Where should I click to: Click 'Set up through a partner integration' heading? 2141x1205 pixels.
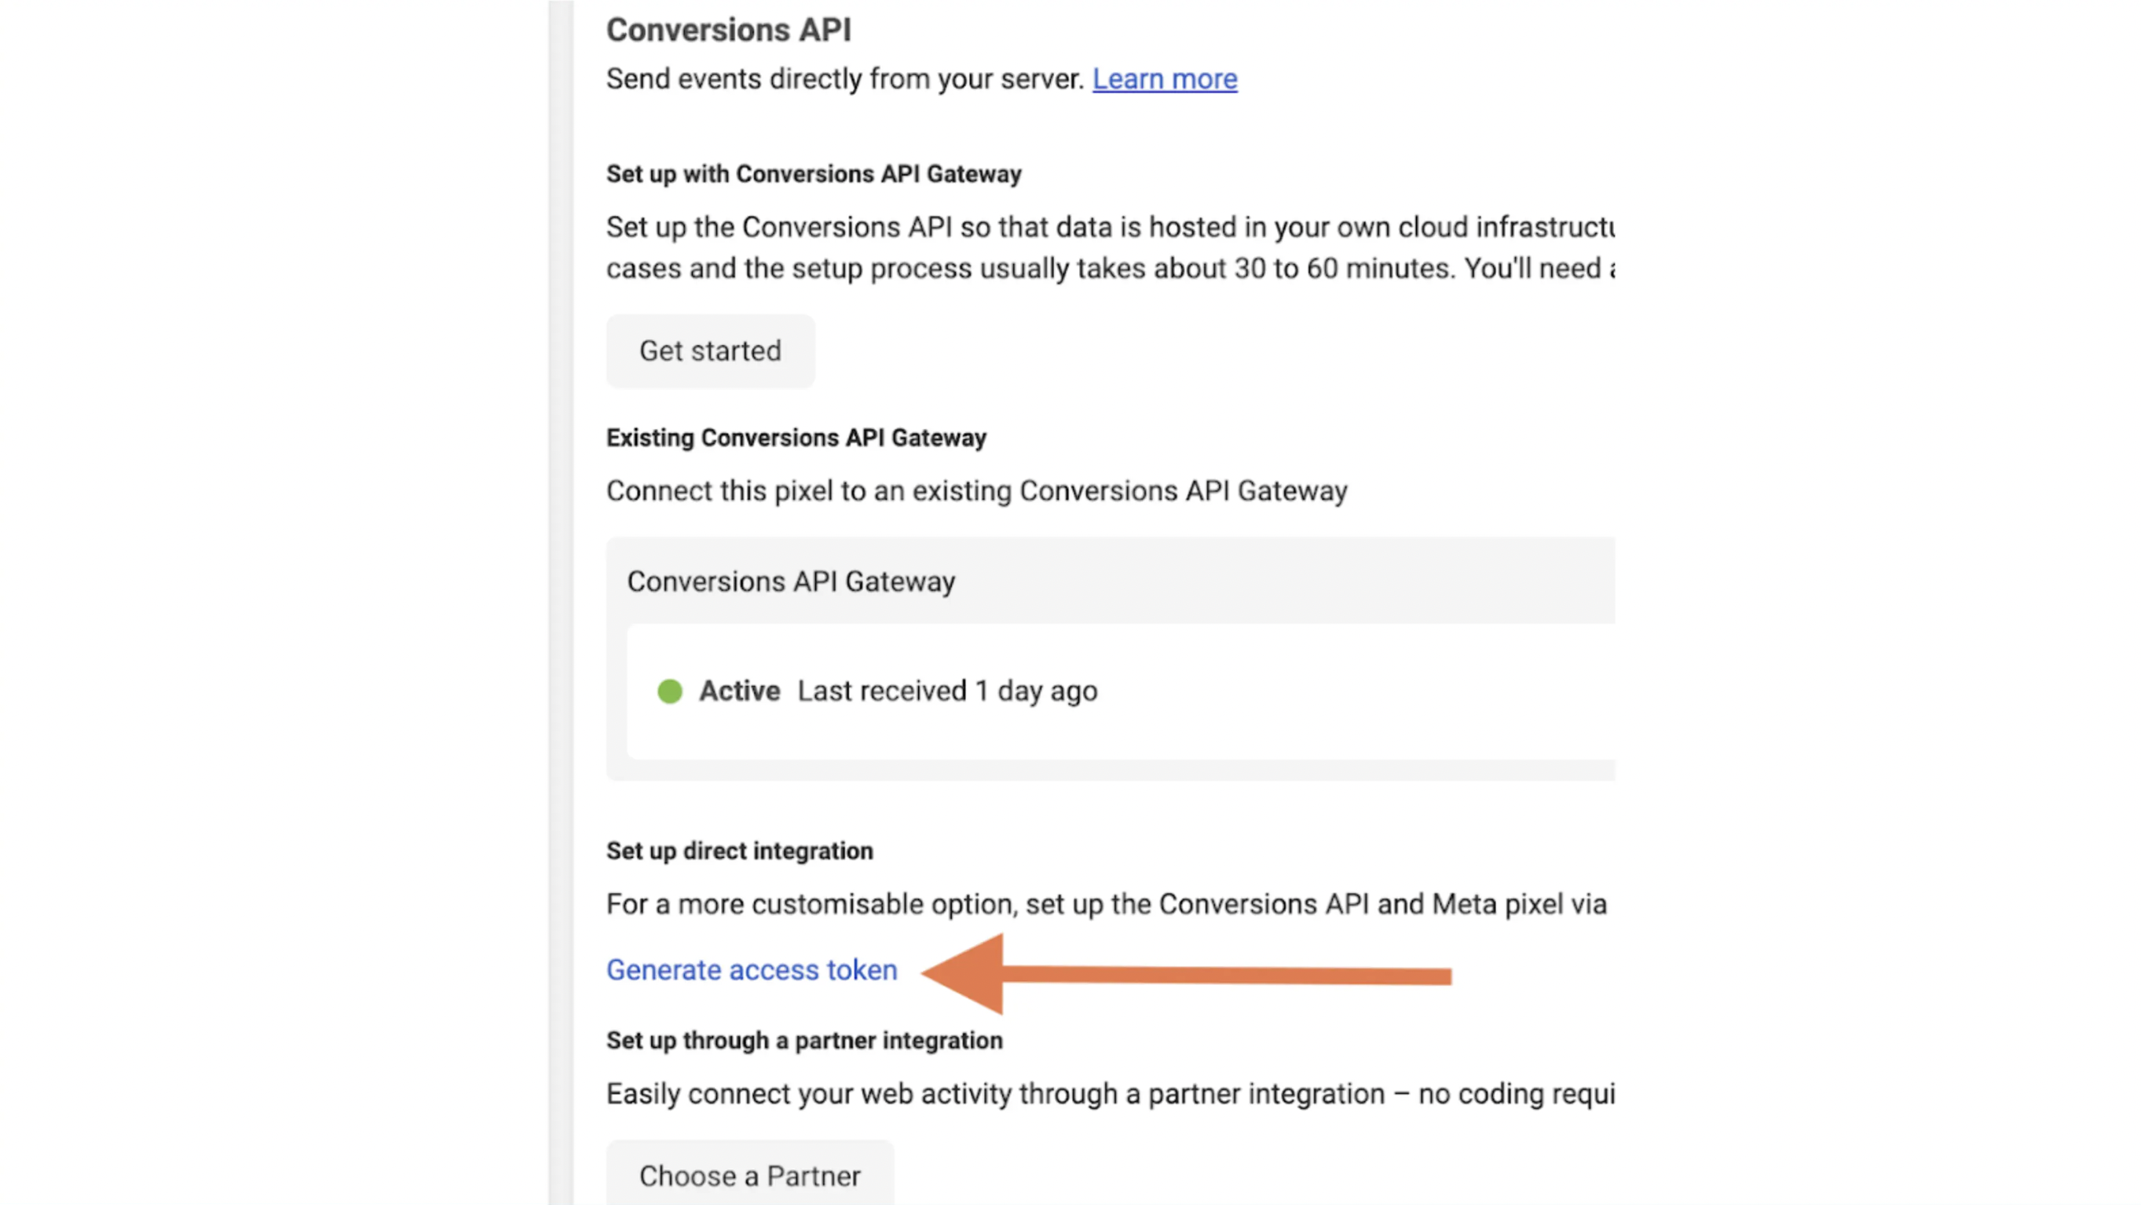coord(804,1041)
